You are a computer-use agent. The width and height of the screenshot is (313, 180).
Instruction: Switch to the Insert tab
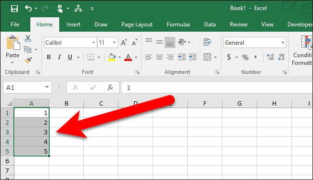73,24
